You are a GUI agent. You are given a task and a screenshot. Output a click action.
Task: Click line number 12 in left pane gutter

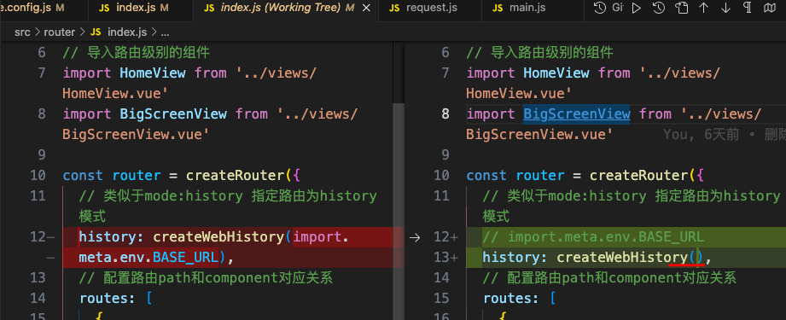pyautogui.click(x=38, y=237)
